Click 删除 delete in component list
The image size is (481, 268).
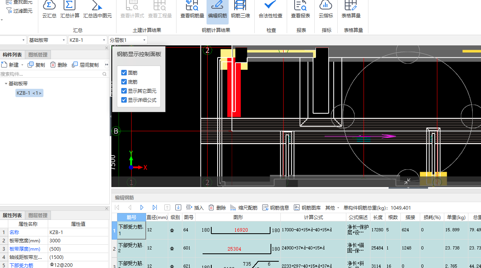click(58, 65)
